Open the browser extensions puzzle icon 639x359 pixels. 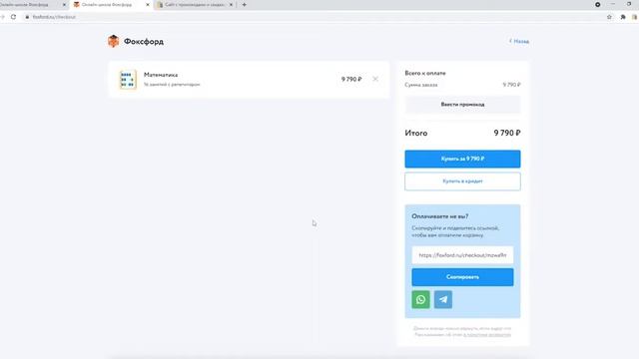click(x=623, y=17)
